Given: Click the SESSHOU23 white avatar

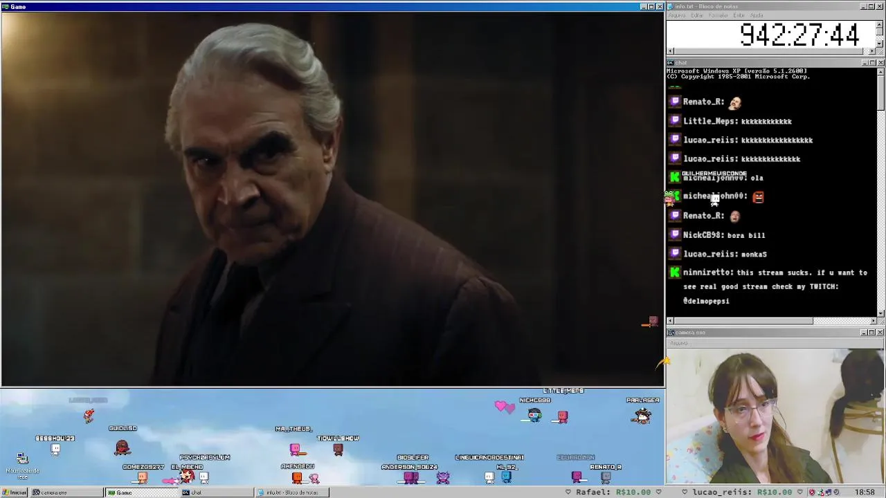Looking at the screenshot, I should (55, 450).
